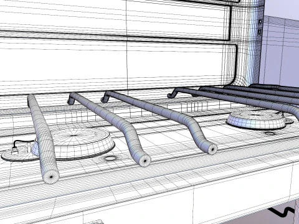Click the third grate bar's end cap
The image size is (299, 224).
click(211, 149)
